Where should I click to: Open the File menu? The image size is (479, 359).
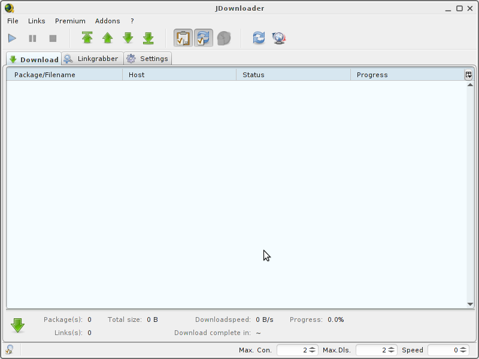point(13,21)
